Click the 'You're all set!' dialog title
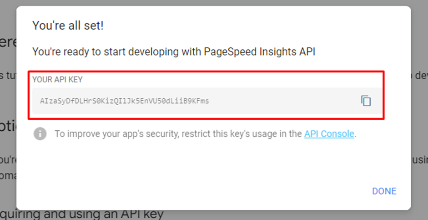 click(x=68, y=26)
